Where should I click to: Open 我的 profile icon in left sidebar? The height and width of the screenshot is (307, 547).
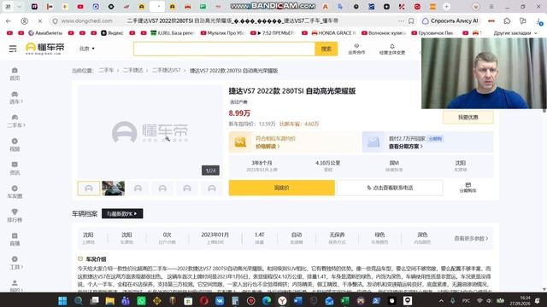[15, 287]
